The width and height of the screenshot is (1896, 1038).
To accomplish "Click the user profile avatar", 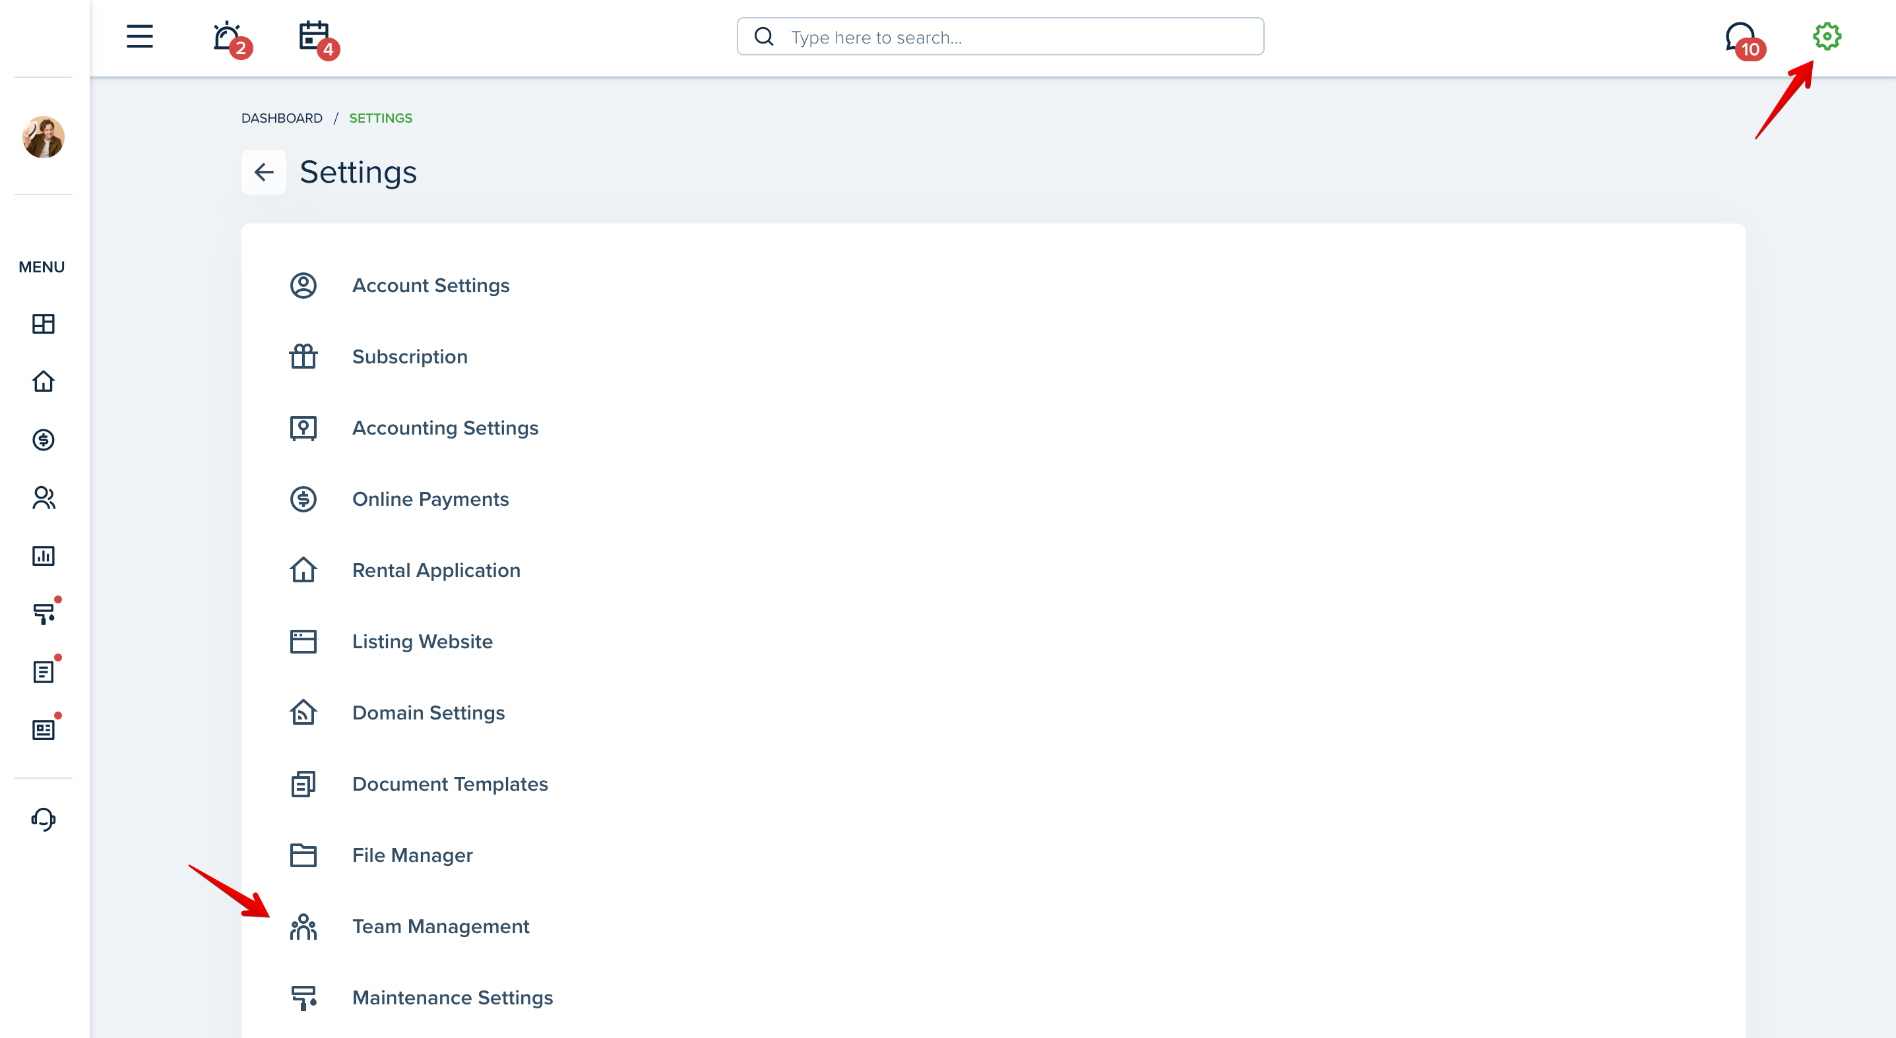I will point(44,137).
